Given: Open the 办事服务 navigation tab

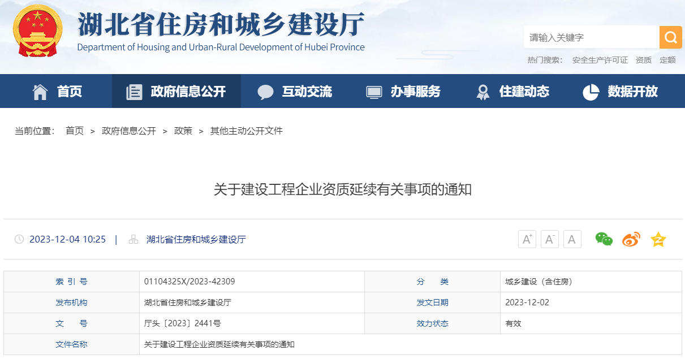Looking at the screenshot, I should pyautogui.click(x=403, y=91).
